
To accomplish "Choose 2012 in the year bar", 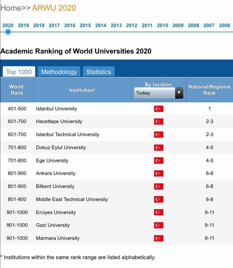I will click(132, 25).
